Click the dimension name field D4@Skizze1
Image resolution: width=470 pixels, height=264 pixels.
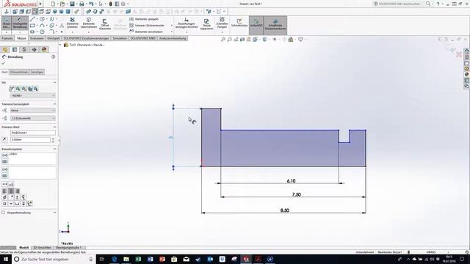coord(32,133)
